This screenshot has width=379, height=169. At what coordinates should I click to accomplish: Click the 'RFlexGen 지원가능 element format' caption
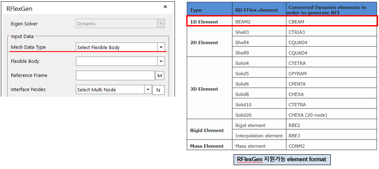pyautogui.click(x=282, y=159)
